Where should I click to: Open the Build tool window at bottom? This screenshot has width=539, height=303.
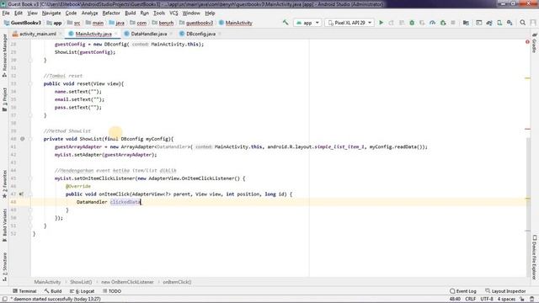point(53,291)
